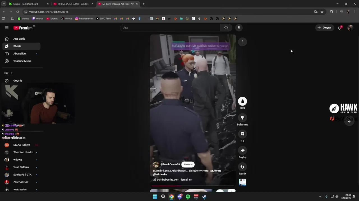The image size is (359, 201).
Task: Reload the current page
Action: pos(17,12)
